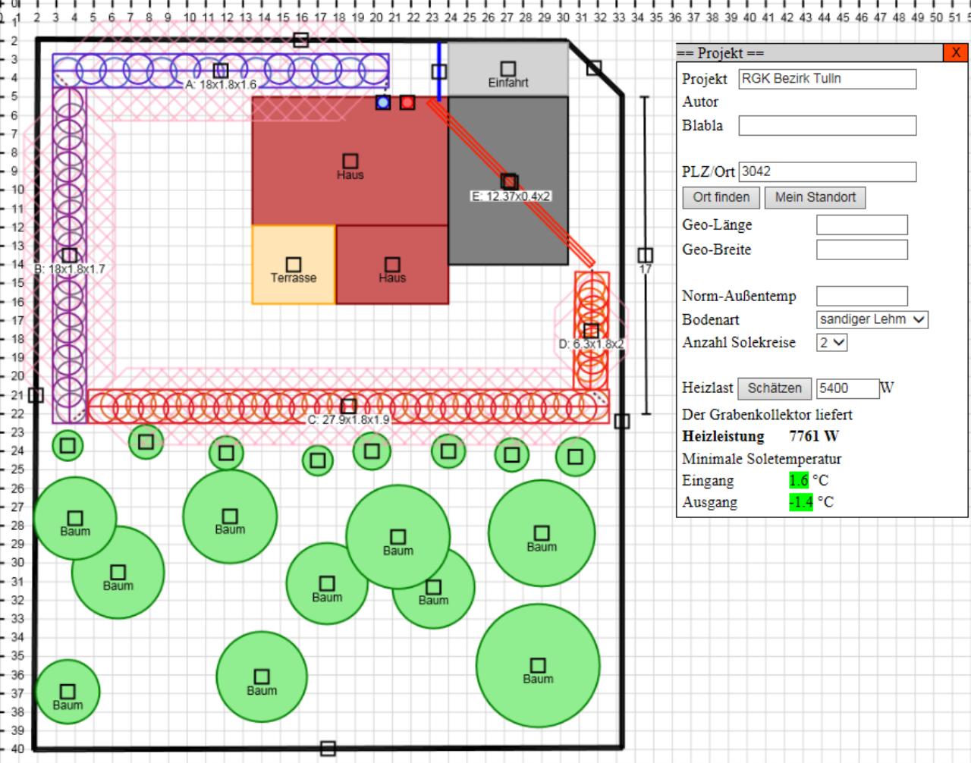The width and height of the screenshot is (971, 763).
Task: Select the handle of the largest Baum tree
Action: pos(538,665)
